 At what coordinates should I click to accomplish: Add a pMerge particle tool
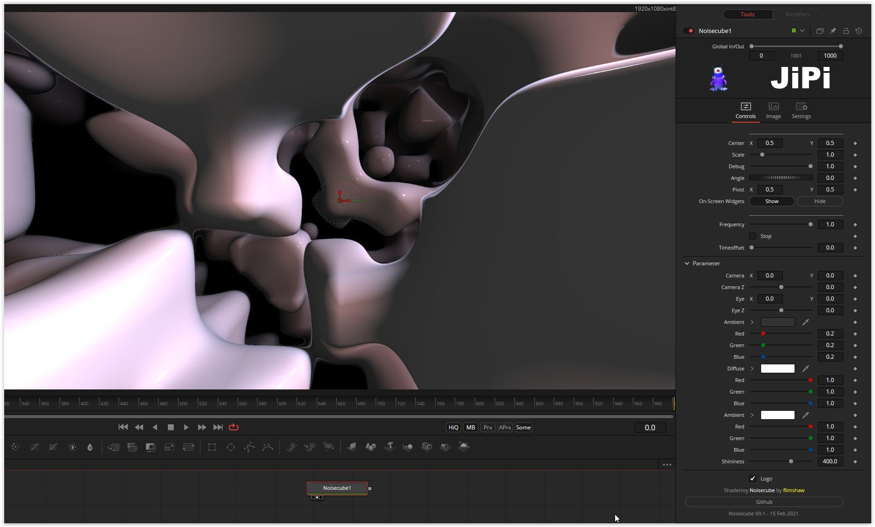[310, 447]
